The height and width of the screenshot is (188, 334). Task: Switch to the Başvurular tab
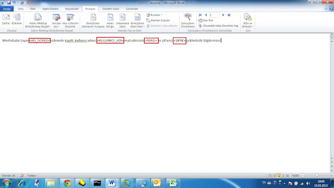(x=72, y=9)
